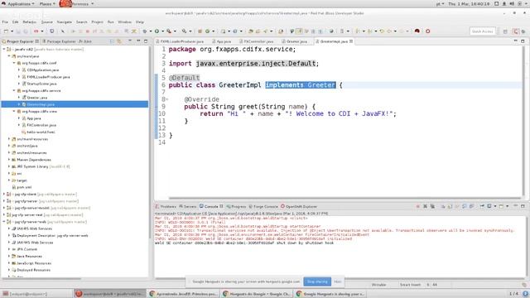Click the red JBoss hat toolbar icon
The image size is (530, 298).
pyautogui.click(x=417, y=31)
